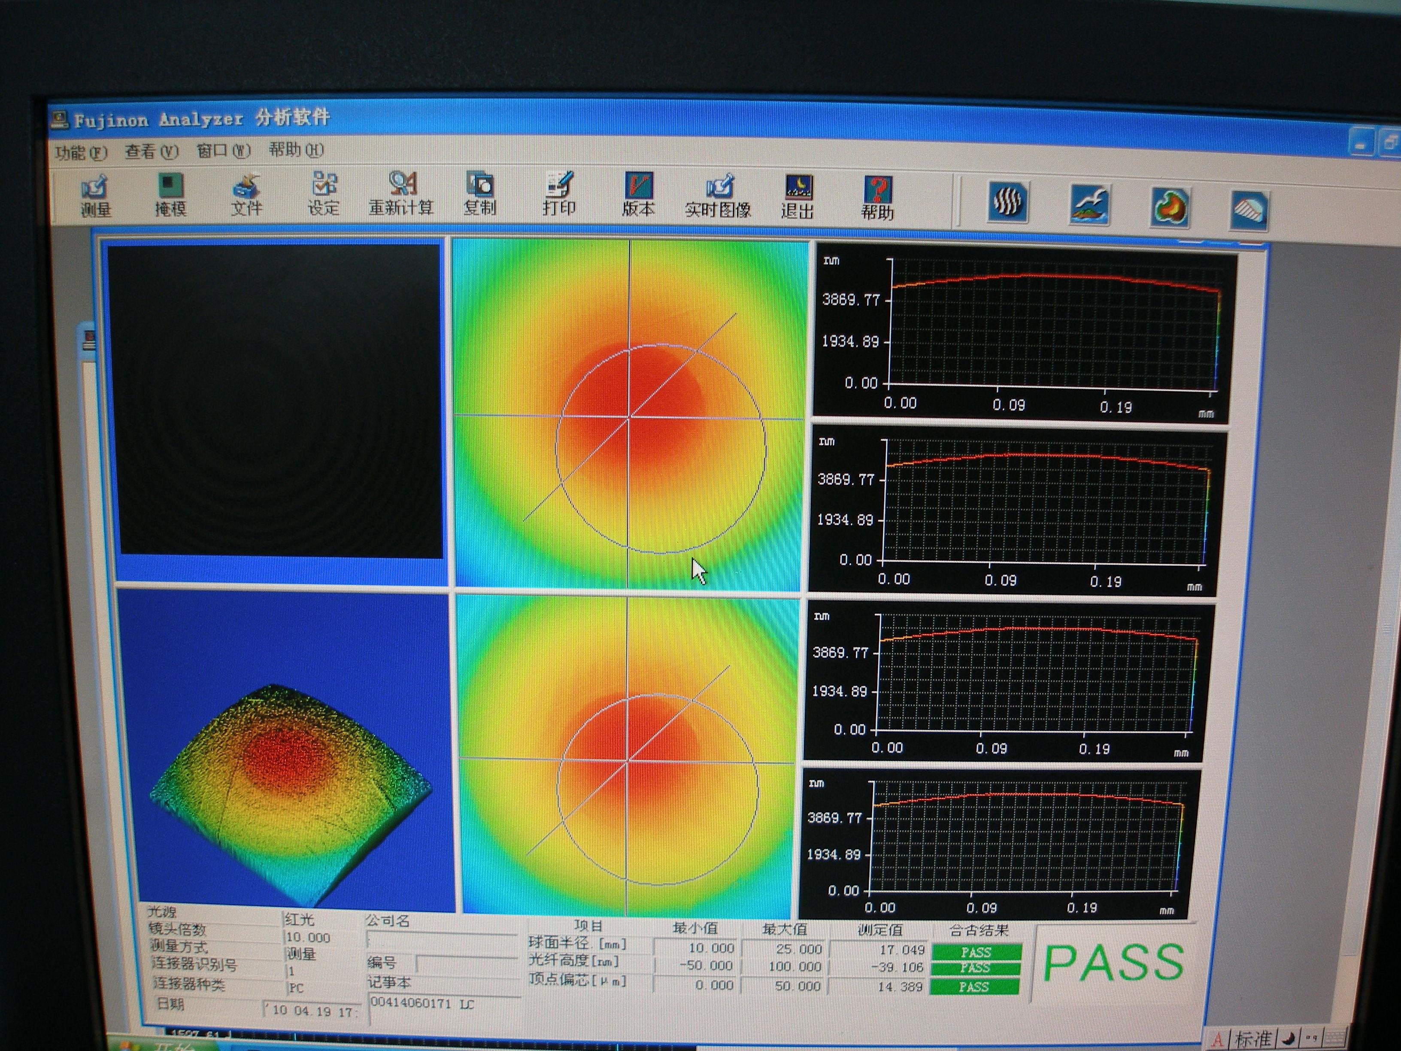Screen dimensions: 1401x1051
Task: Click the 编号 input field
Action: (x=467, y=964)
